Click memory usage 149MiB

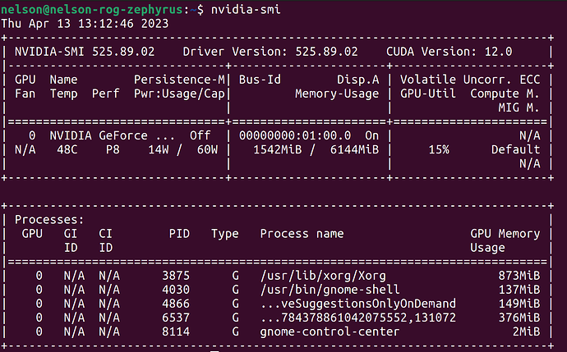click(519, 304)
